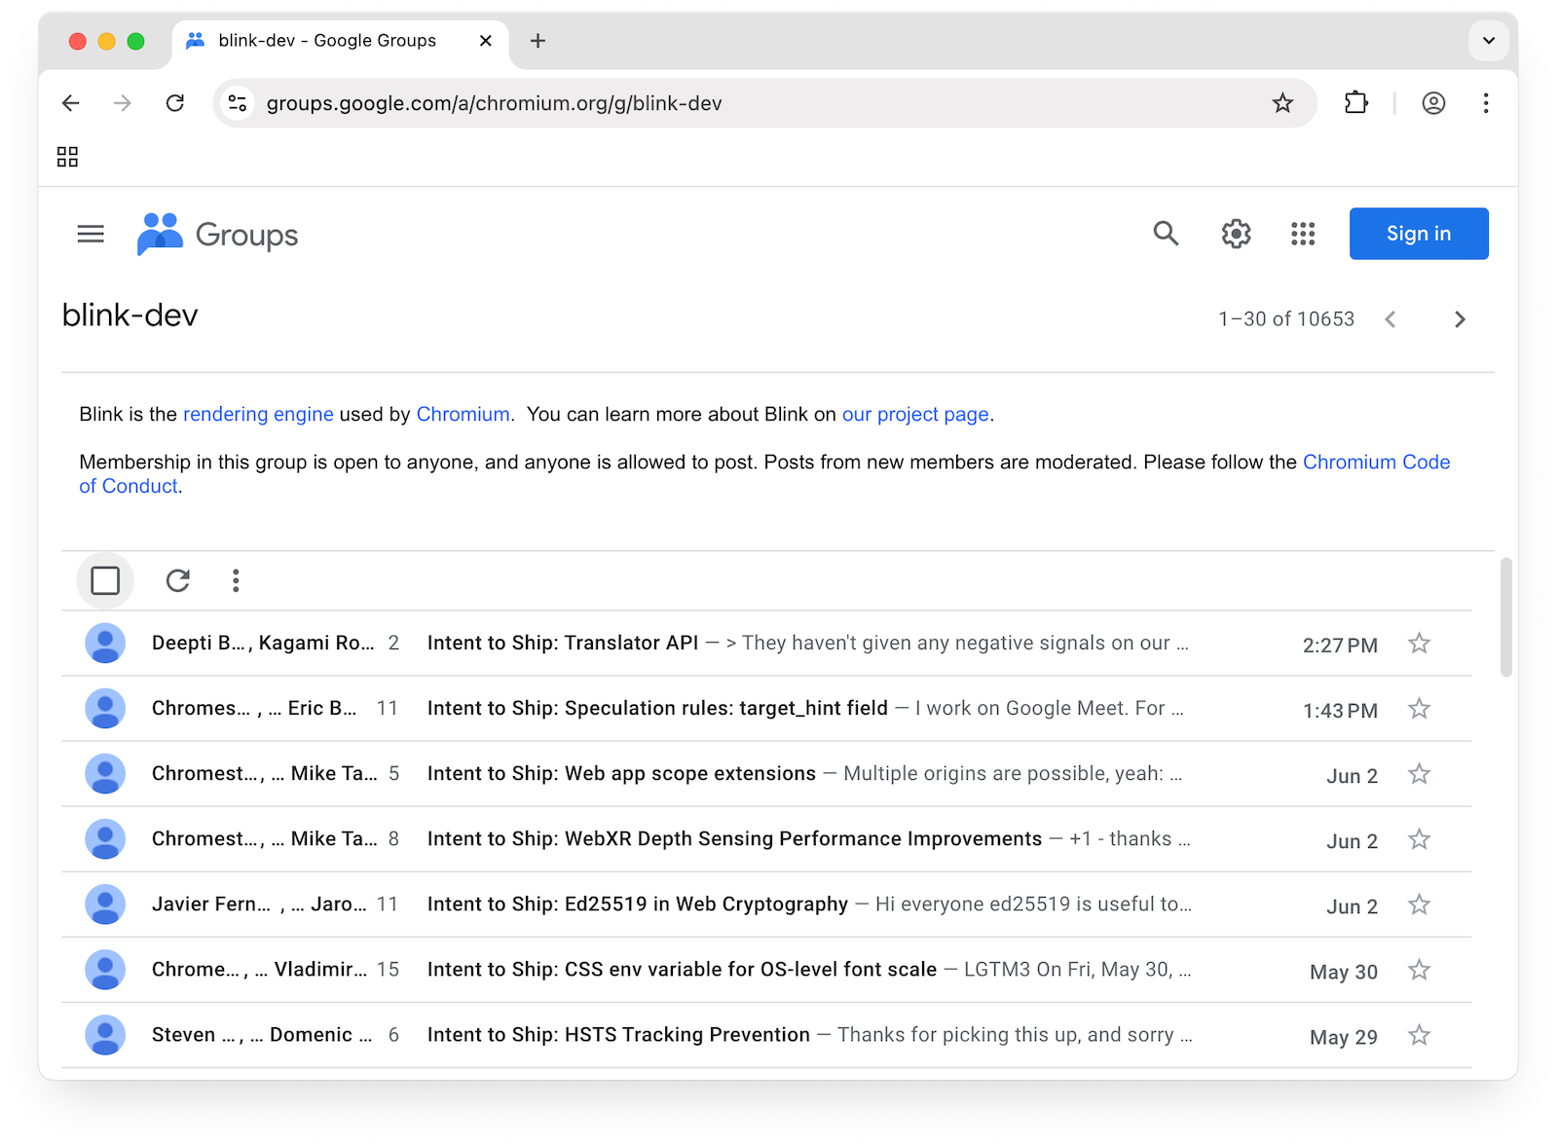The height and width of the screenshot is (1146, 1558).
Task: Star the Translator API conversation
Action: pyautogui.click(x=1419, y=644)
